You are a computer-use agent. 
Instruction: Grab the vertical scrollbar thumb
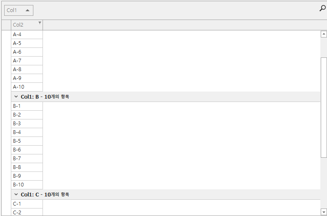point(323,107)
